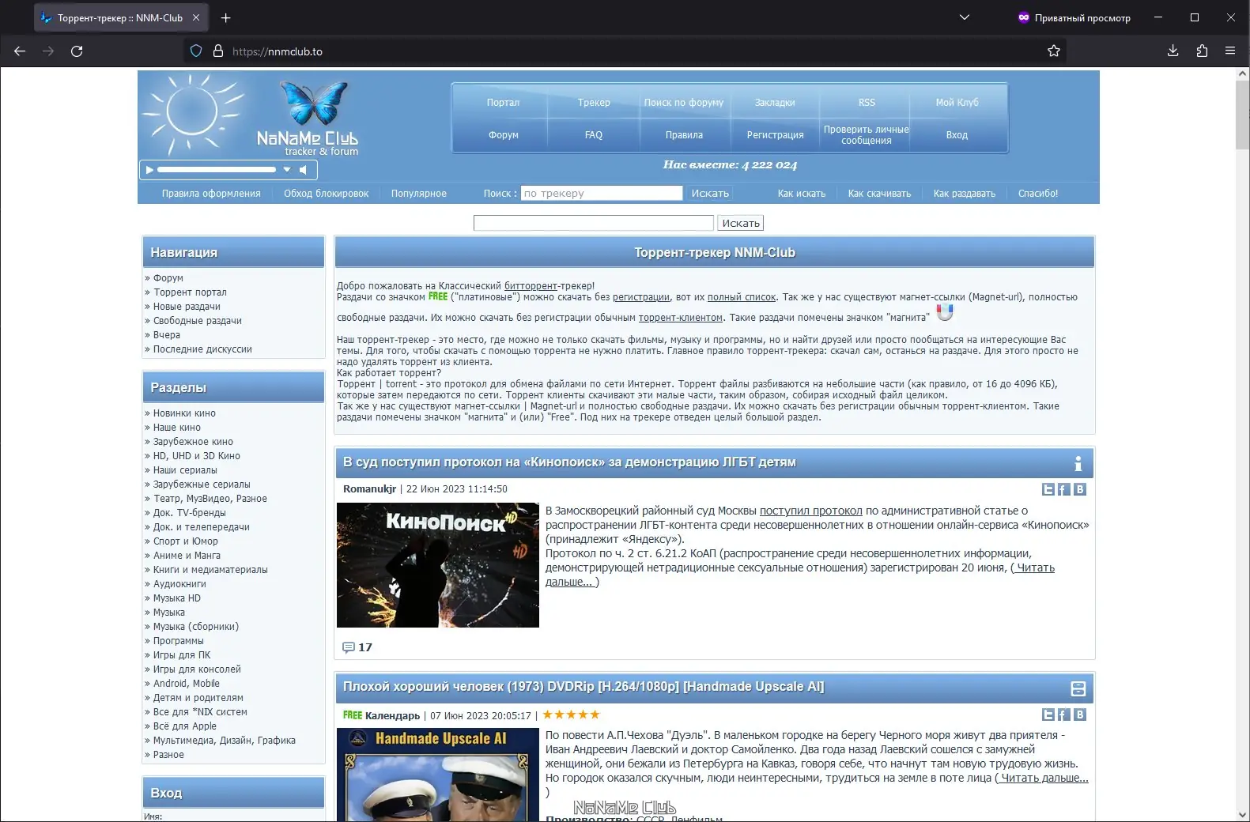Mute the header audio player speaker
Screen dimensions: 1250x822
[x=303, y=170]
